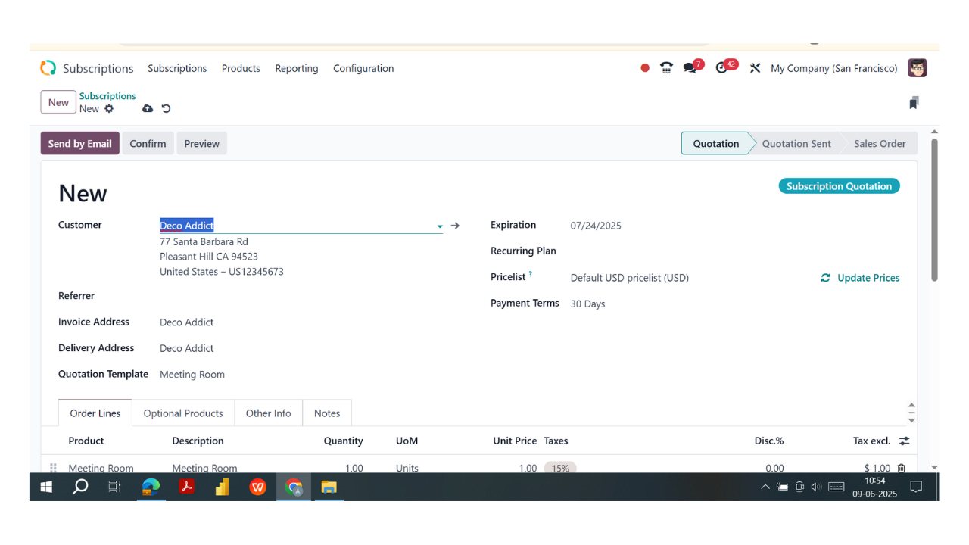This screenshot has height=545, width=969.
Task: Open the Customer field dropdown arrow
Action: pos(439,226)
